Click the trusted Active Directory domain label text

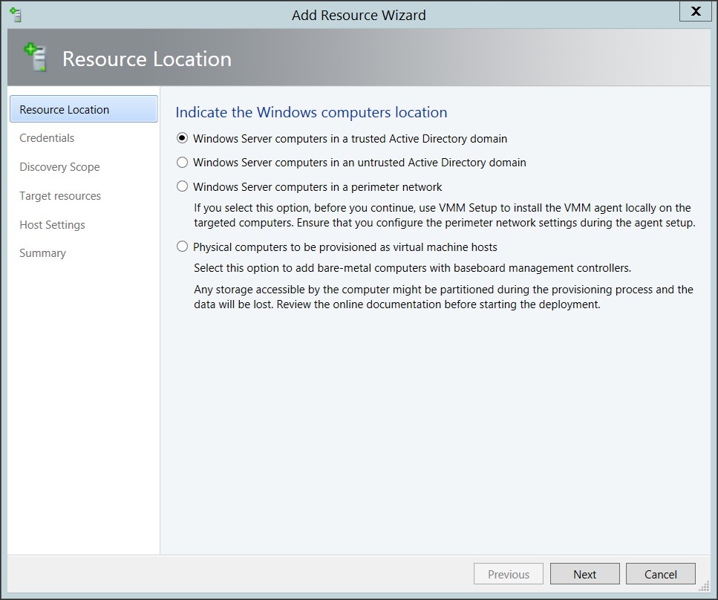click(350, 138)
